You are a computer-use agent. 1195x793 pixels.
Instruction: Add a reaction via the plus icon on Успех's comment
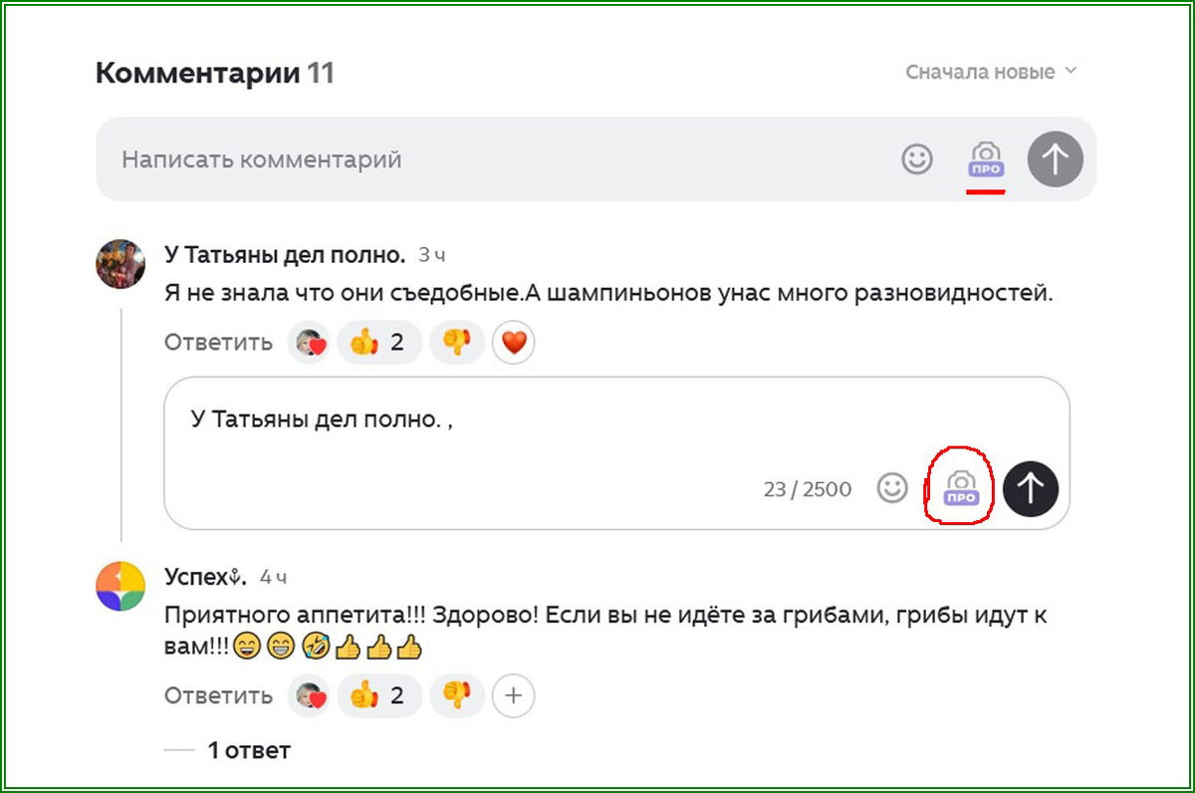[513, 695]
